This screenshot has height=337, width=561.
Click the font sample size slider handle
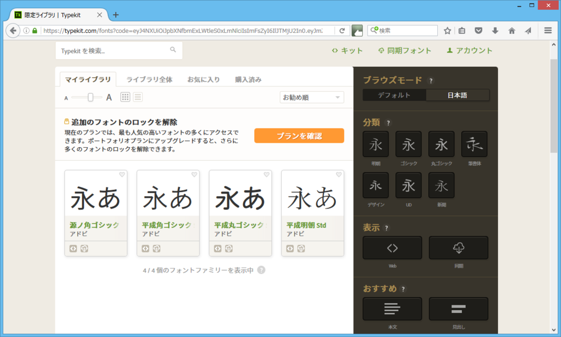click(90, 97)
